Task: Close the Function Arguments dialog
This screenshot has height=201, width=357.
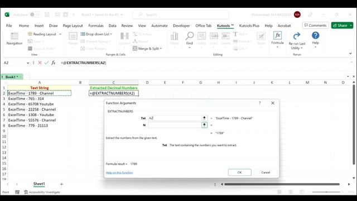Action: [273, 103]
